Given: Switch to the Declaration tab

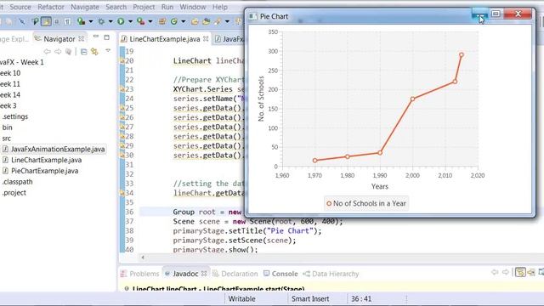Looking at the screenshot, I should click(235, 274).
